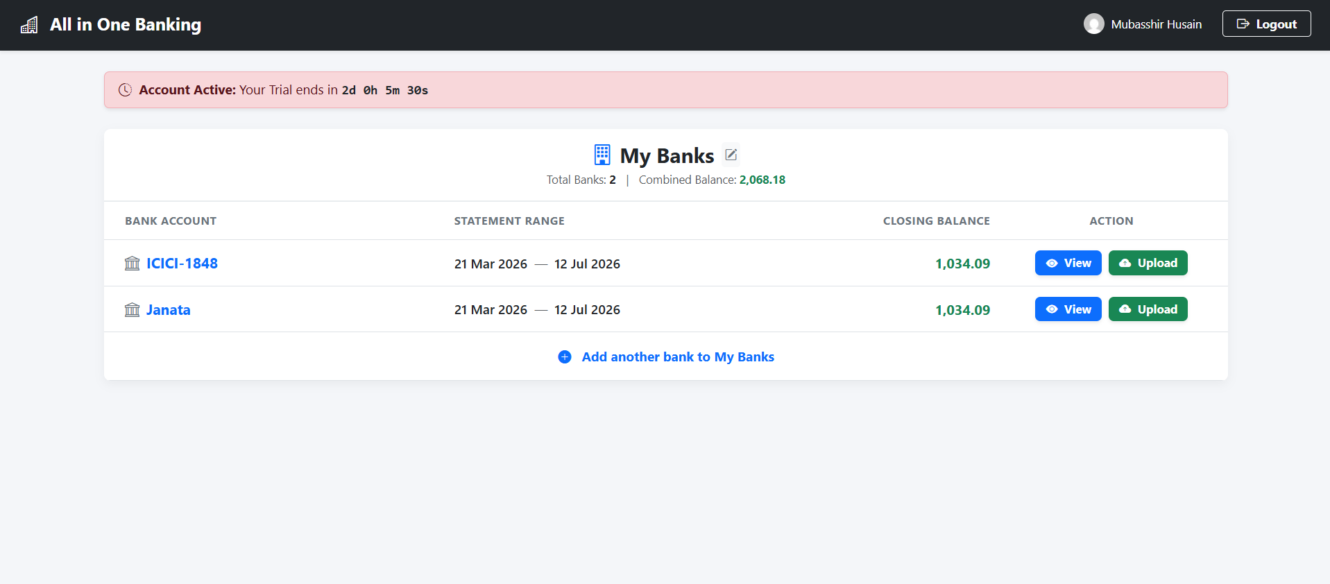
Task: Upload a statement for ICICI-1848
Action: [1148, 263]
